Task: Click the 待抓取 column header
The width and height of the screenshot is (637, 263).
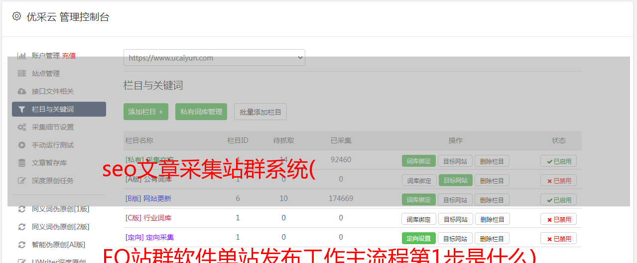Action: (283, 140)
